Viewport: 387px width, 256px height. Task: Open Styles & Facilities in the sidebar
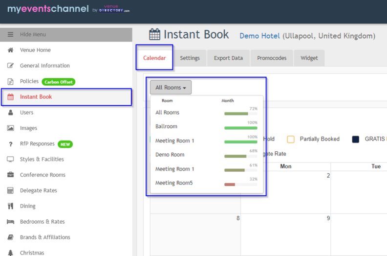[42, 159]
